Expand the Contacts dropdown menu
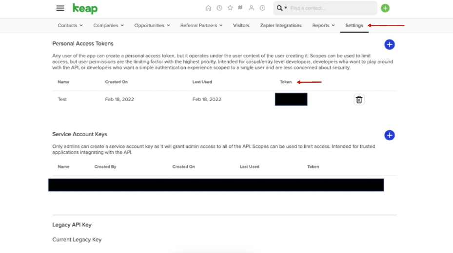This screenshot has width=453, height=253. 70,25
